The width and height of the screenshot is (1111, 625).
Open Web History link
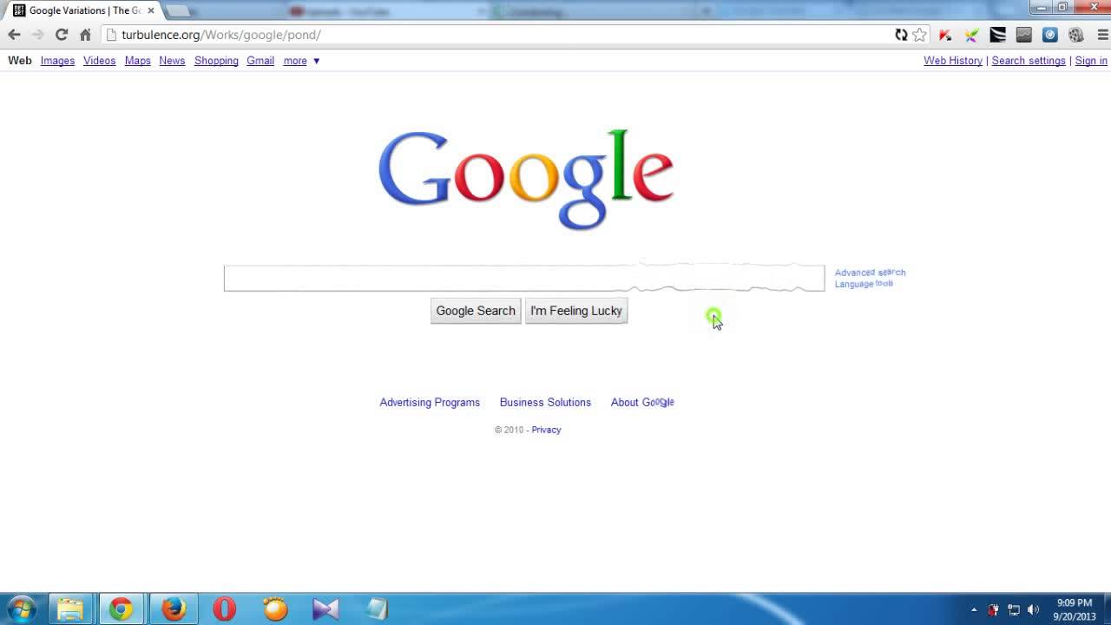tap(953, 61)
